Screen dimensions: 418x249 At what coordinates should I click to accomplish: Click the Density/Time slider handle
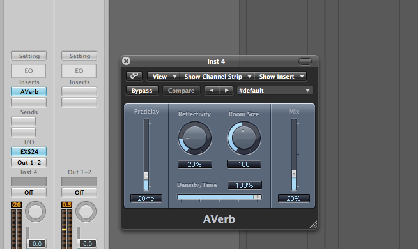(257, 197)
